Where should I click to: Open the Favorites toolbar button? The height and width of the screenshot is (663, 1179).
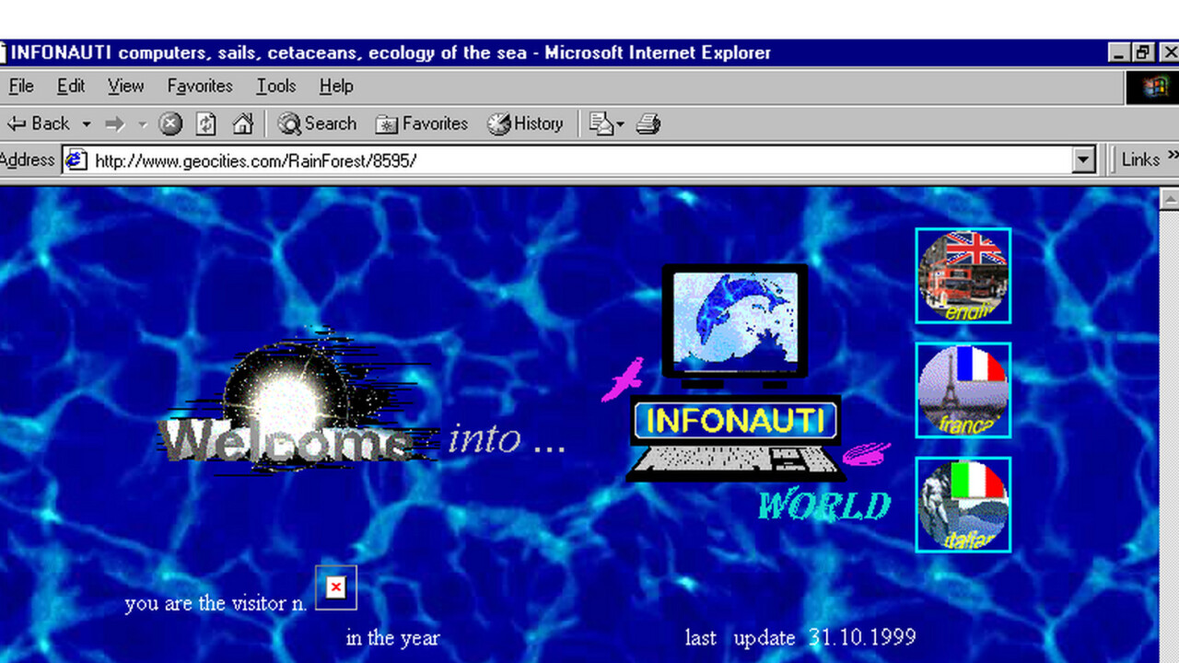(x=422, y=123)
